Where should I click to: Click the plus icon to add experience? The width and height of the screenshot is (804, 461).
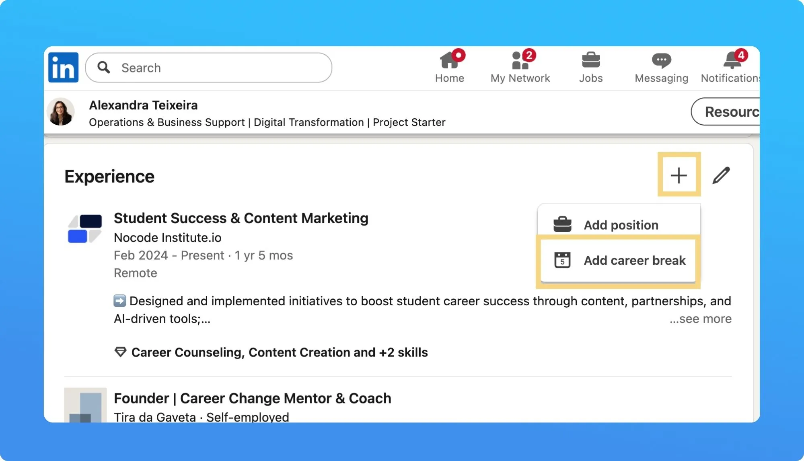click(x=679, y=175)
